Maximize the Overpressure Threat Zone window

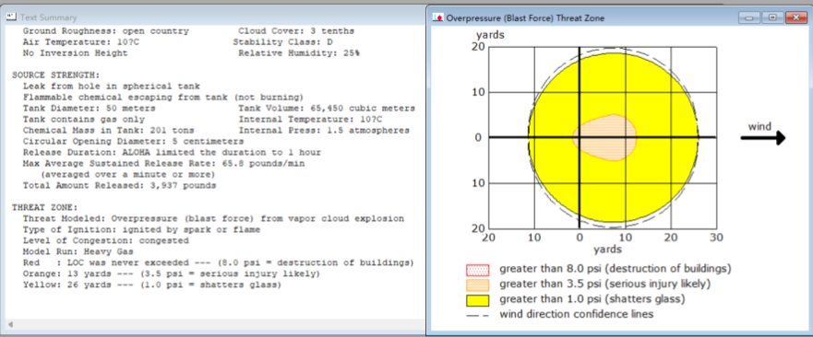pos(773,17)
